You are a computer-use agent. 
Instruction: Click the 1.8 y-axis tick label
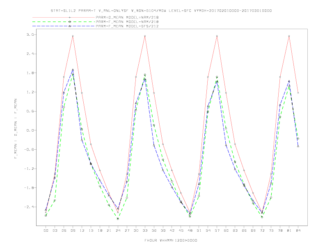click(30, 73)
